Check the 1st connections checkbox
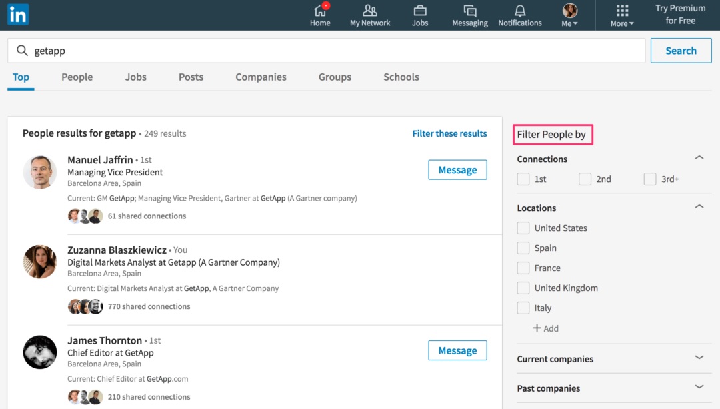 click(x=523, y=179)
